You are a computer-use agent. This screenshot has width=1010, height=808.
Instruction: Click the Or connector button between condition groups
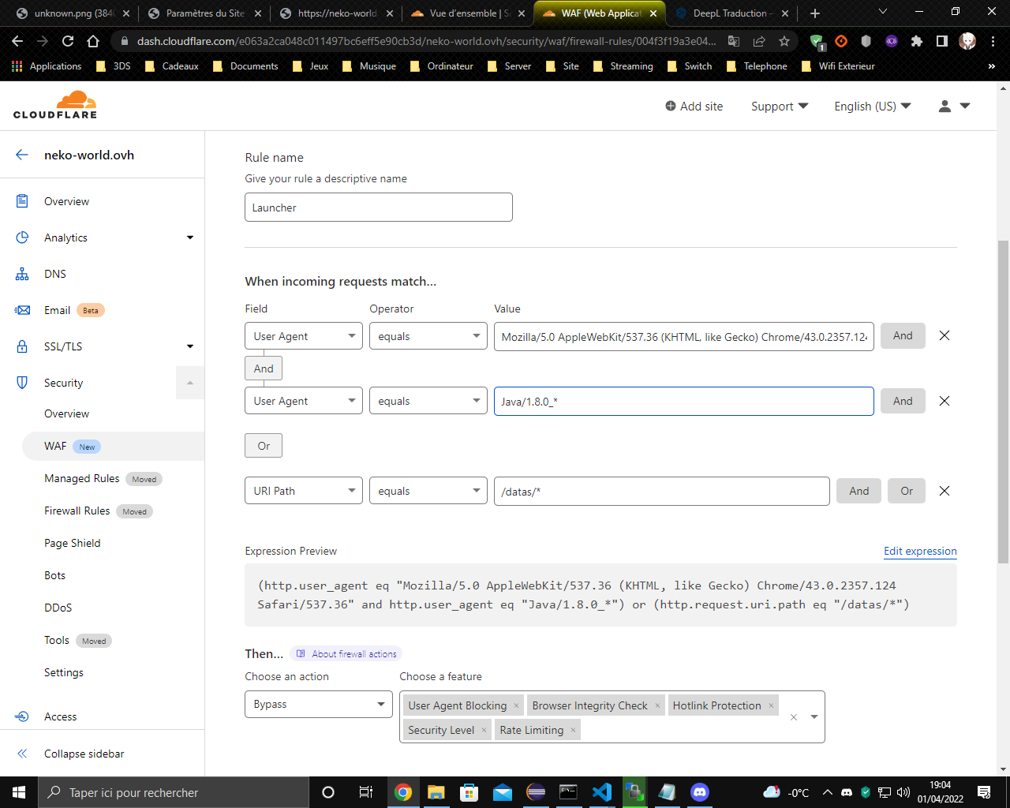(264, 446)
